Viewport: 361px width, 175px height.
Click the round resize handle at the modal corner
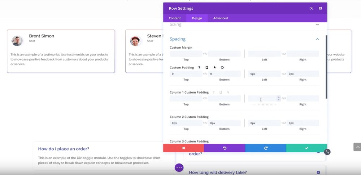pyautogui.click(x=327, y=152)
